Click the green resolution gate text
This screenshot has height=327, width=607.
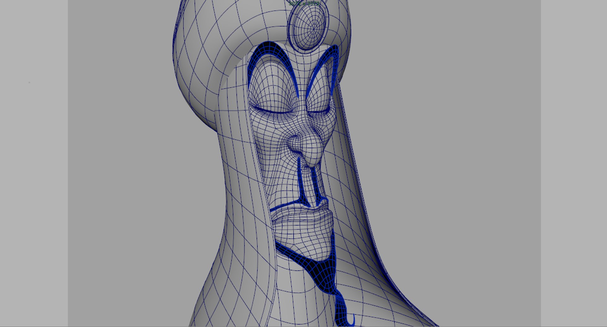click(304, 3)
